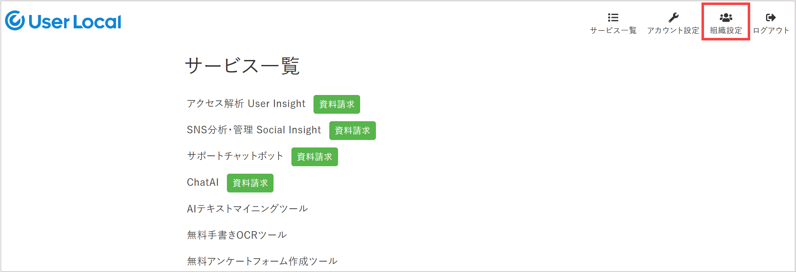Select the ログアウト text label
The image size is (796, 272).
[771, 30]
